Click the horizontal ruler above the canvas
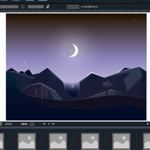 click(x=75, y=11)
